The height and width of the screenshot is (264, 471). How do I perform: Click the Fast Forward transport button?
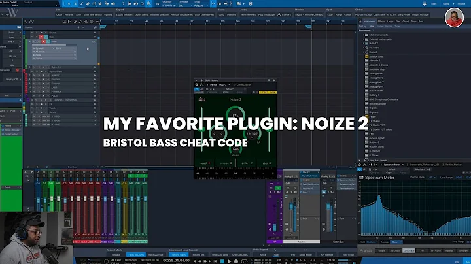[205, 261]
